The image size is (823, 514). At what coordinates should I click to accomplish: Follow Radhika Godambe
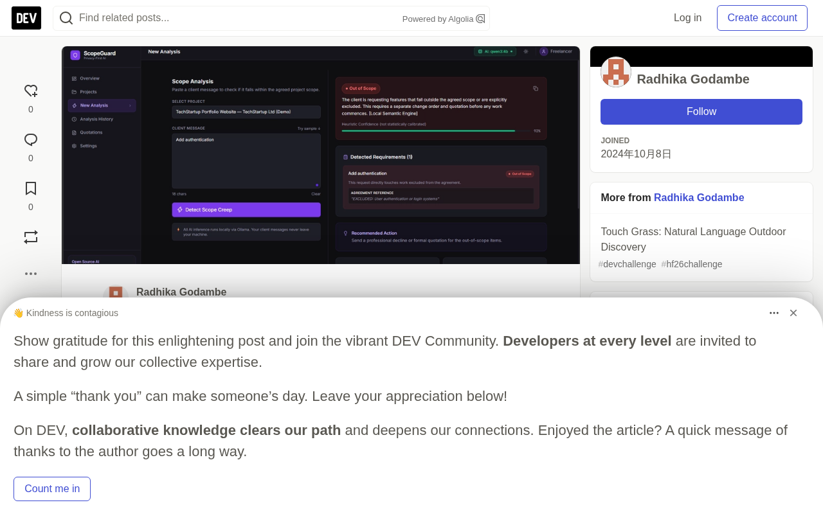(701, 112)
